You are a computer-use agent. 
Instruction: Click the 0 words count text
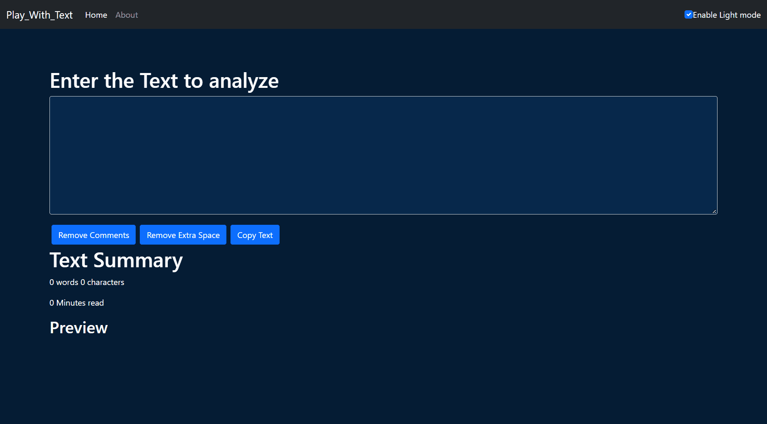tap(64, 282)
